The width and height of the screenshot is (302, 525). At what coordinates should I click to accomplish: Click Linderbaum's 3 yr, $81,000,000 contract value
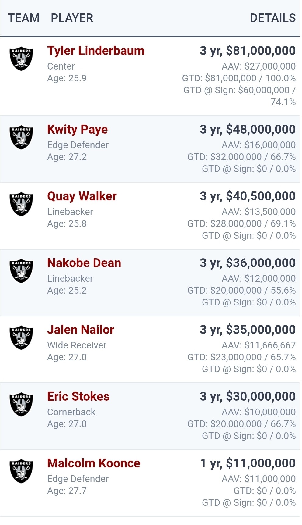(248, 51)
